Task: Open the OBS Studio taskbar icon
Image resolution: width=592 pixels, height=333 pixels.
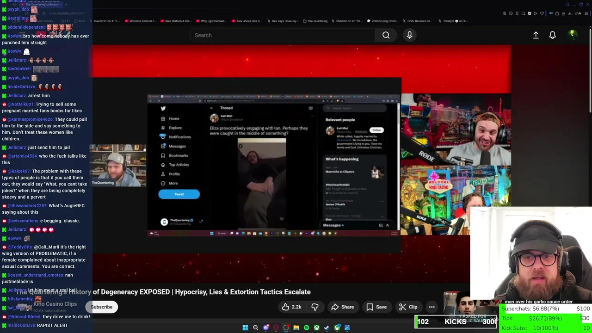Action: click(286, 327)
